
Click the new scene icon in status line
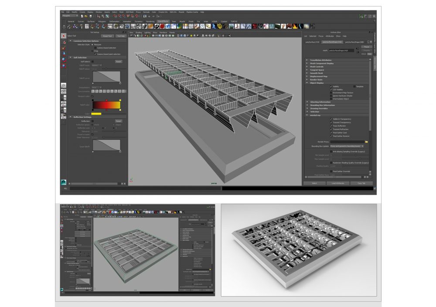(x=82, y=16)
